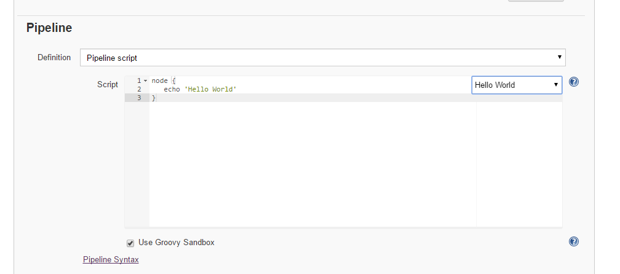
Task: Open the Definition dropdown showing Pipeline script
Action: click(323, 58)
